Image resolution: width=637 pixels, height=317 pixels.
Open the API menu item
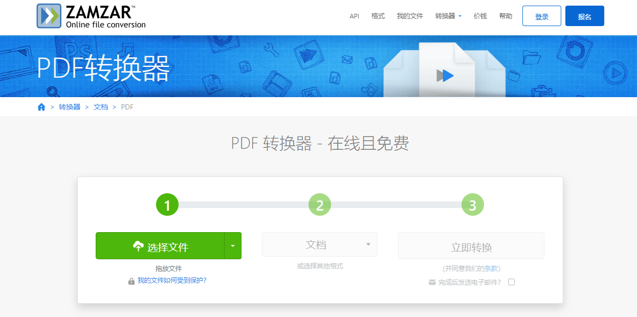pyautogui.click(x=355, y=16)
